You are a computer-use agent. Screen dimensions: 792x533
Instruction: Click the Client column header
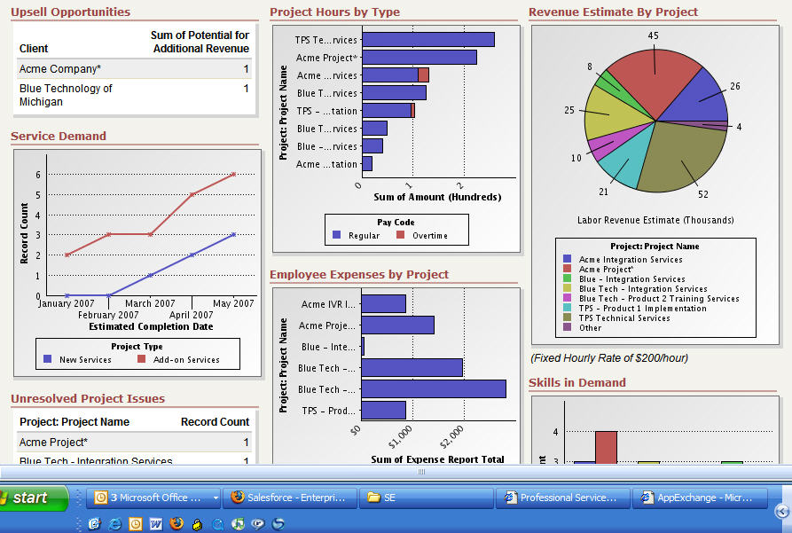coord(34,49)
